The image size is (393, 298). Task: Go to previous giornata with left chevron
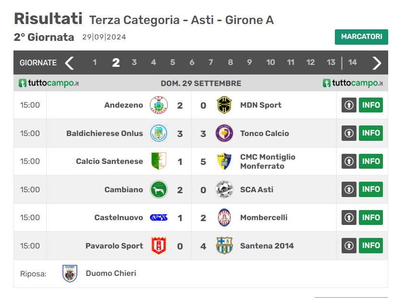(x=70, y=63)
